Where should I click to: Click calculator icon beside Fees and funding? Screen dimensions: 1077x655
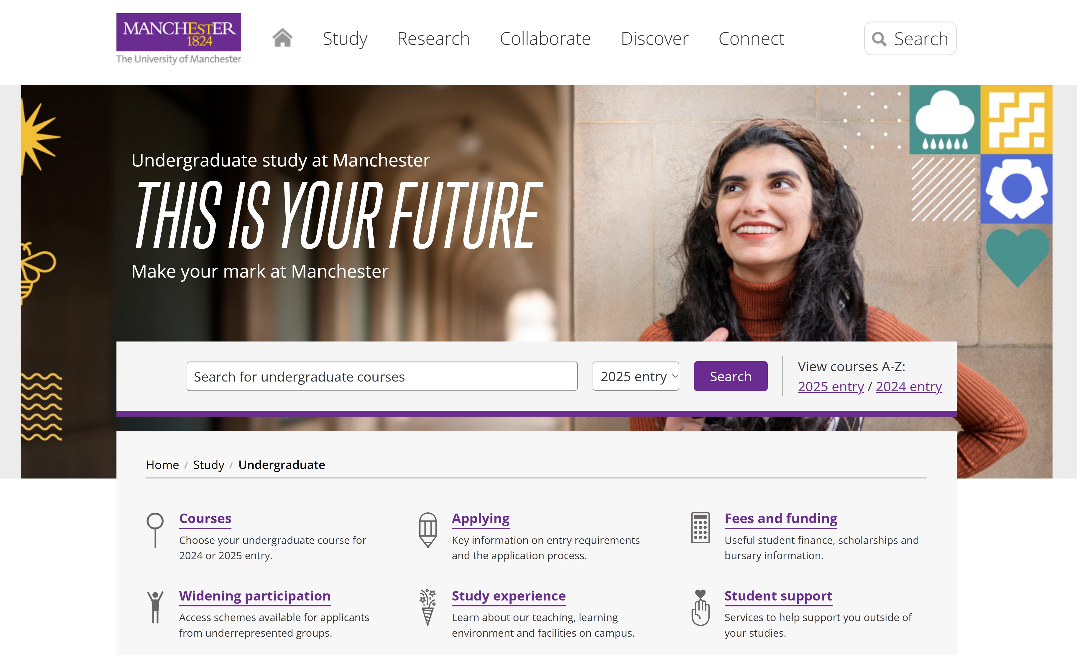(700, 528)
